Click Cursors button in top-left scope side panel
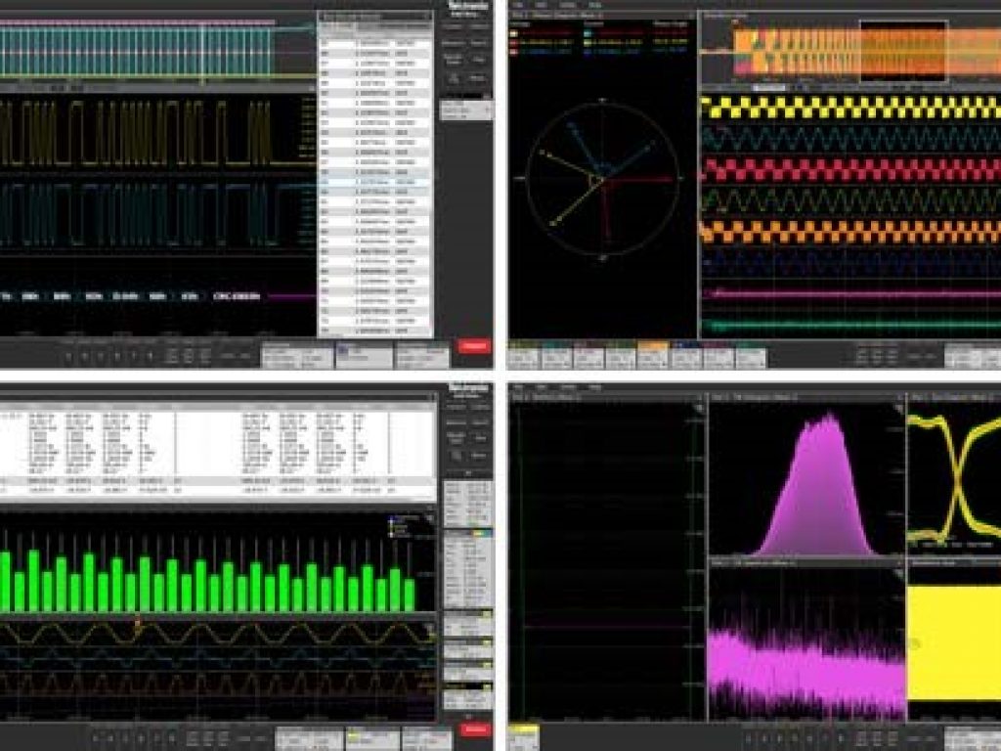Viewport: 1001px width, 751px height. pos(453,26)
